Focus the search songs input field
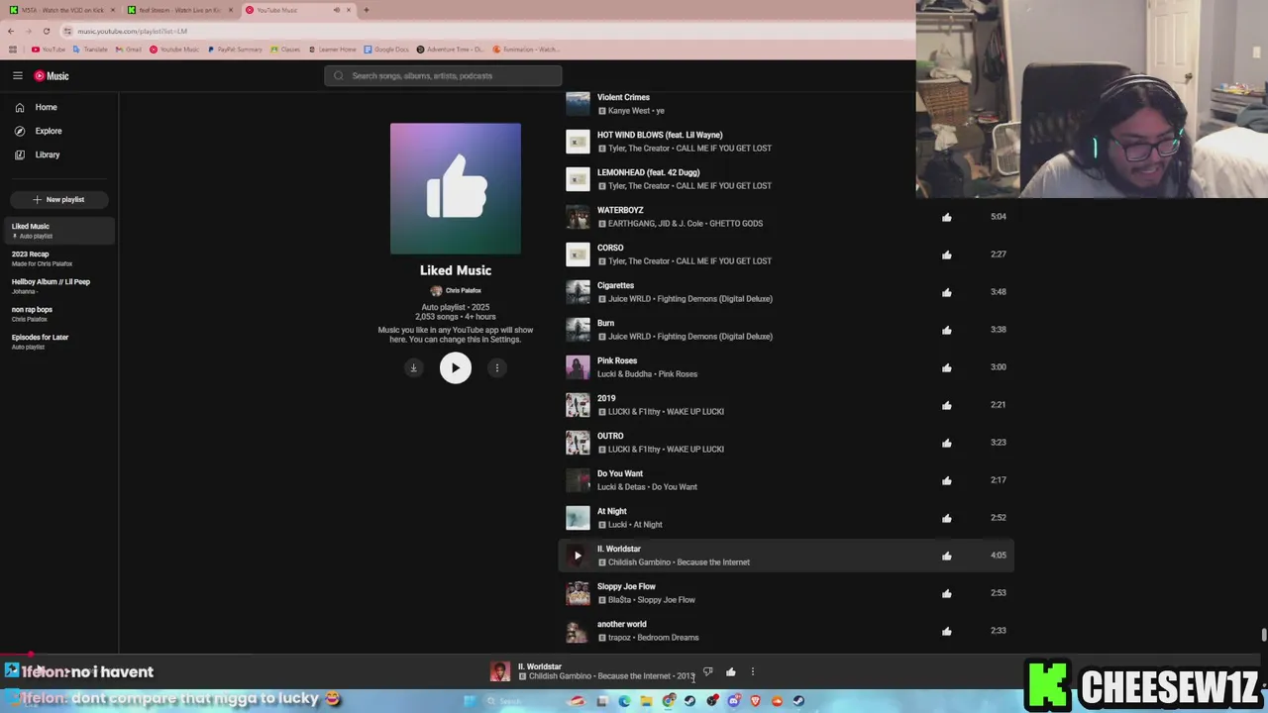The width and height of the screenshot is (1268, 713). (443, 75)
